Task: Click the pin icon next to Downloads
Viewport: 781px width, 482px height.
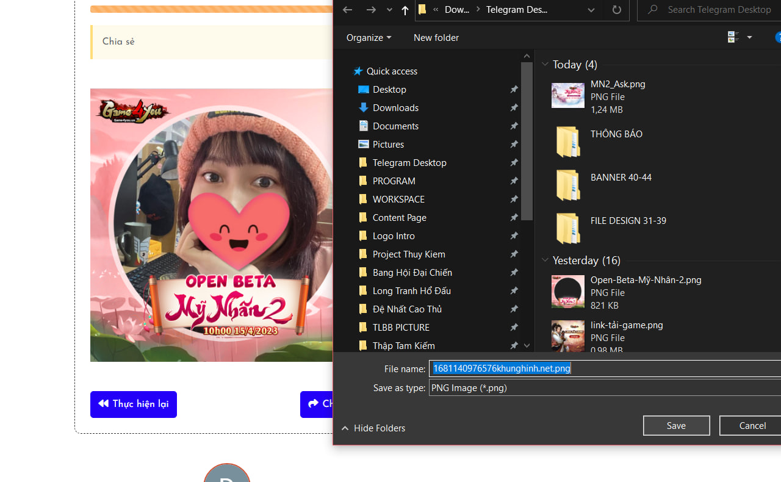Action: [x=514, y=108]
